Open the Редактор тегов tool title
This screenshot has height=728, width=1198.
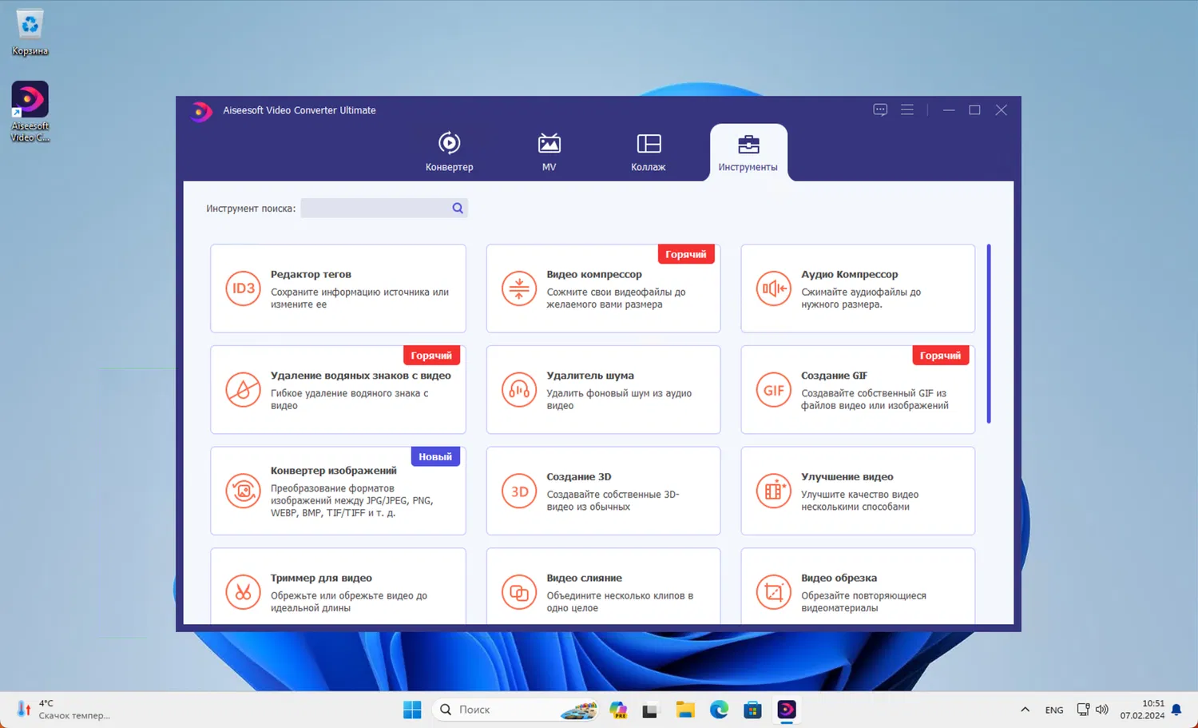(x=311, y=274)
